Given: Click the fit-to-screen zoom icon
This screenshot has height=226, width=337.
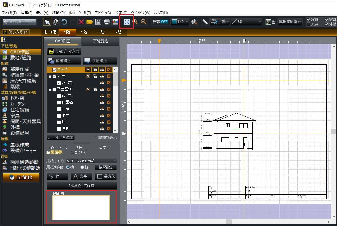Looking at the screenshot, I should click(127, 22).
